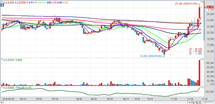Click the 40,000 volume axis label

coord(210,76)
